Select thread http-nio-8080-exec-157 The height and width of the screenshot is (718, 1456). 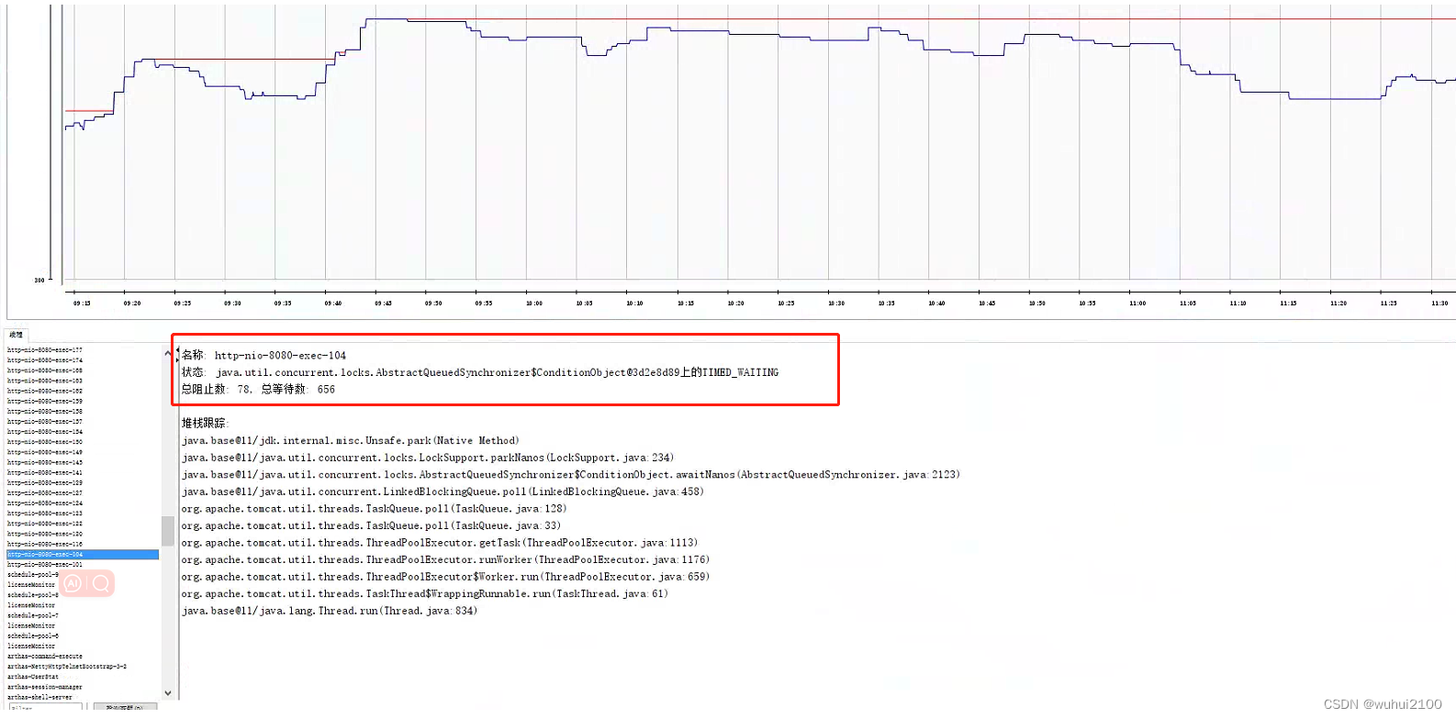[x=45, y=421]
